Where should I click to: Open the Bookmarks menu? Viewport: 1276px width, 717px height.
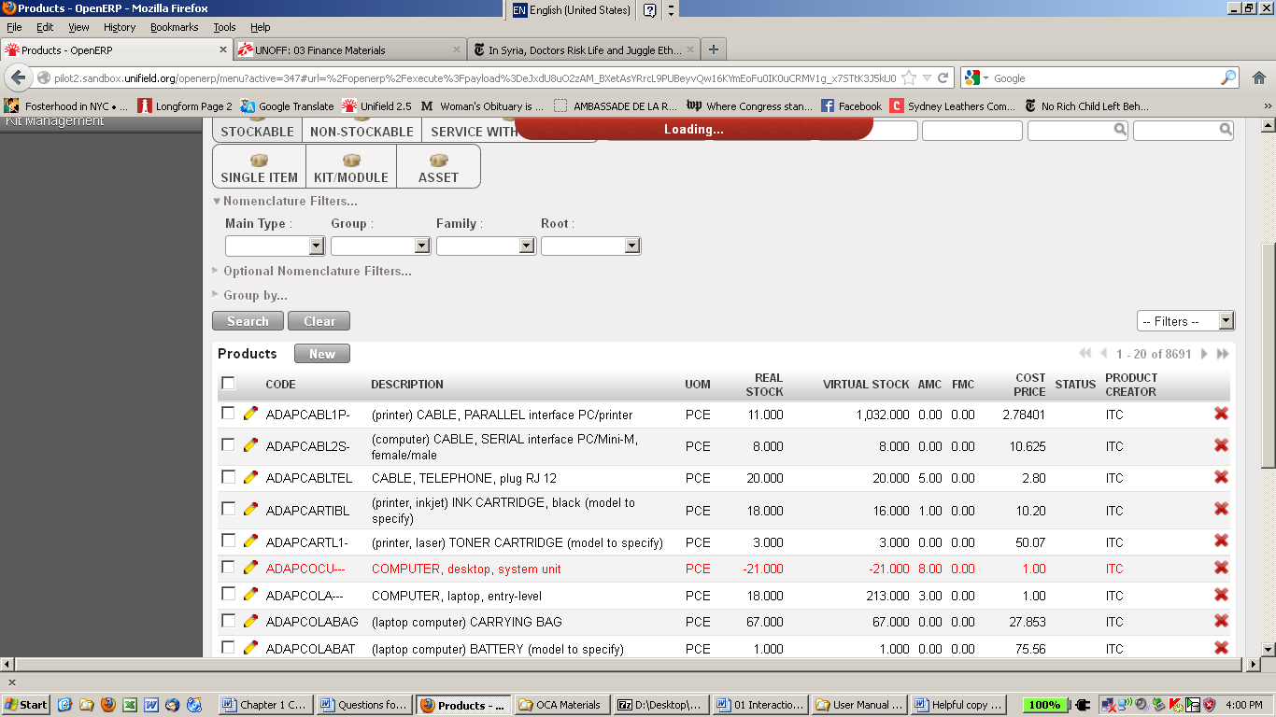[176, 27]
